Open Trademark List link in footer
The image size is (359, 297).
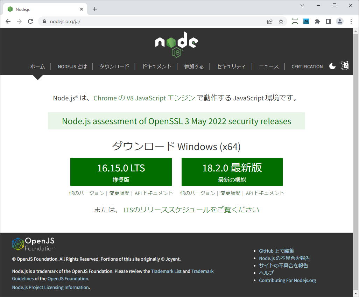click(x=166, y=271)
